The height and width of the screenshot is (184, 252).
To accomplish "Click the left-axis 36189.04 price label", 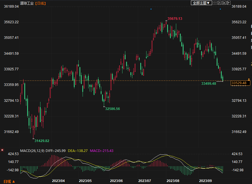I will [x=11, y=7].
